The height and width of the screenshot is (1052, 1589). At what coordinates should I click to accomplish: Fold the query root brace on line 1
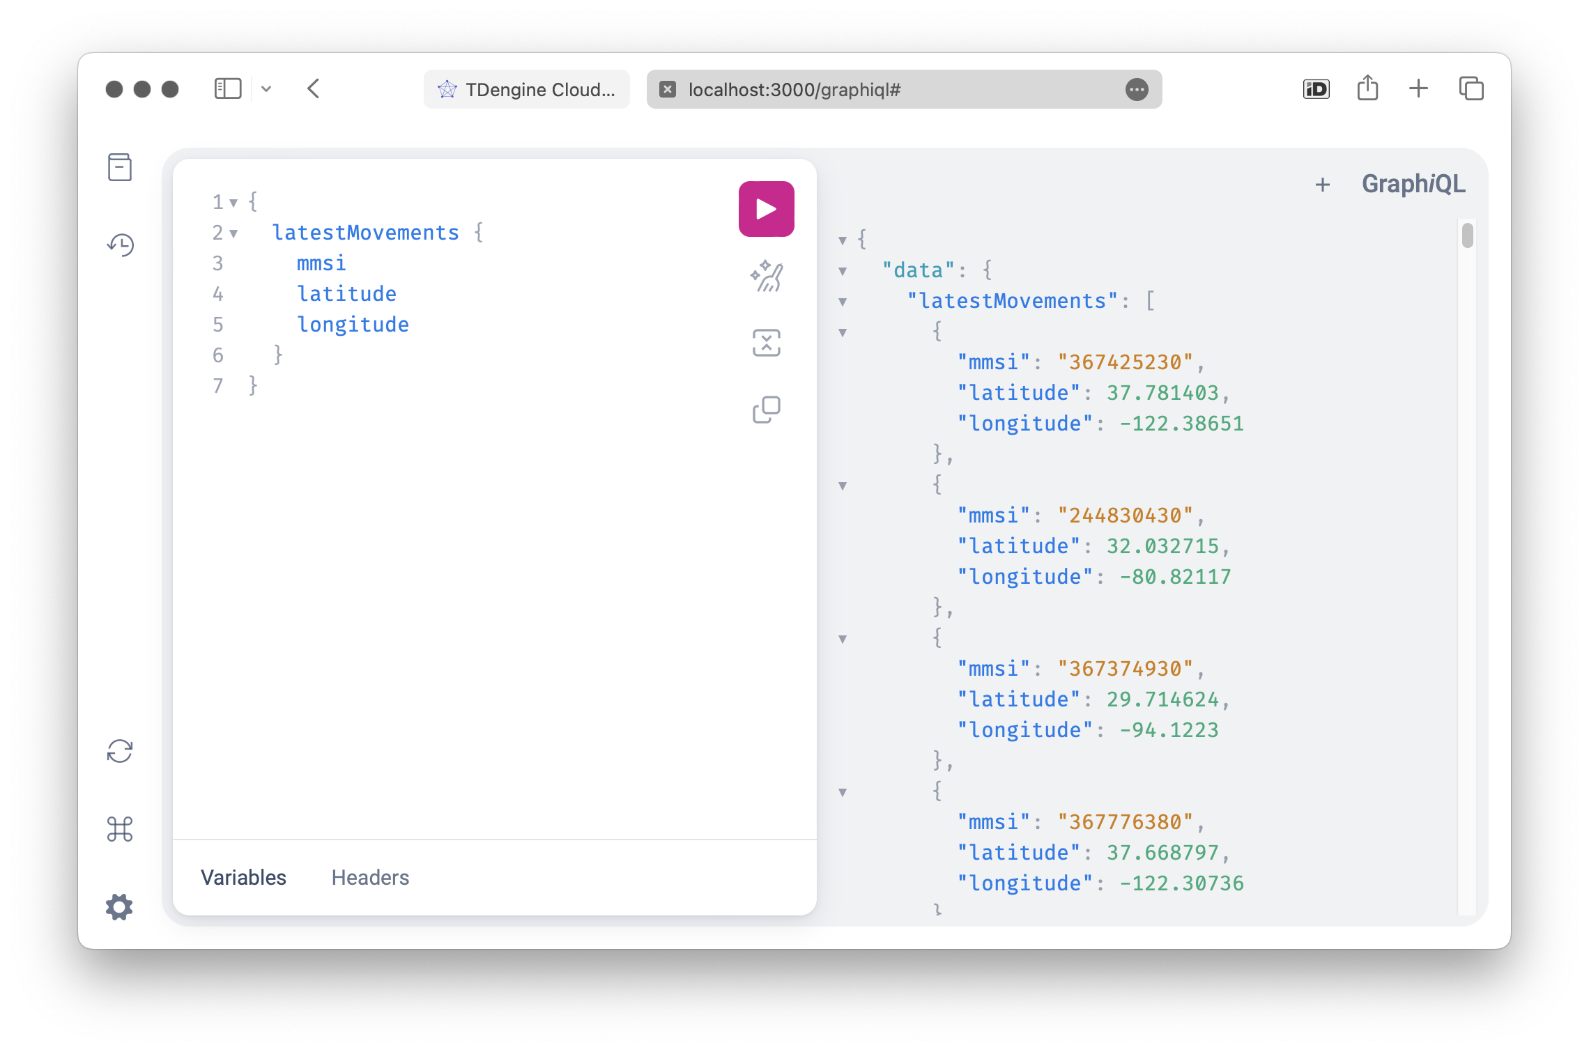234,203
